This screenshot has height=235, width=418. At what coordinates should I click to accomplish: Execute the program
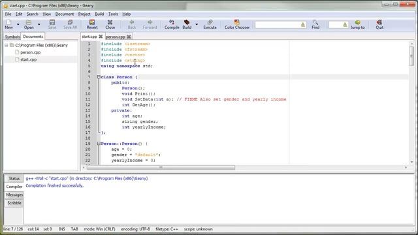coord(210,24)
